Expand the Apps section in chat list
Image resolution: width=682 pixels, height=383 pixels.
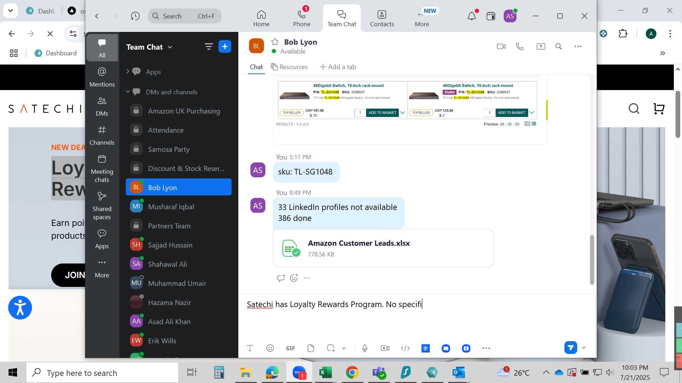click(128, 71)
